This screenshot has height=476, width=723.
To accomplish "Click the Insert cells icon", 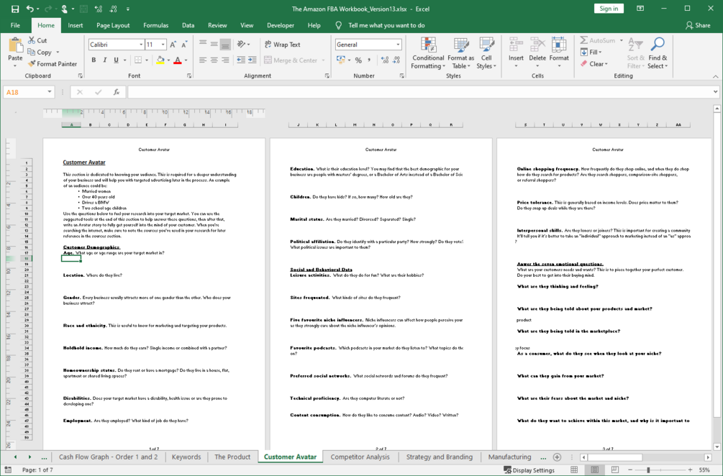I will pos(516,45).
